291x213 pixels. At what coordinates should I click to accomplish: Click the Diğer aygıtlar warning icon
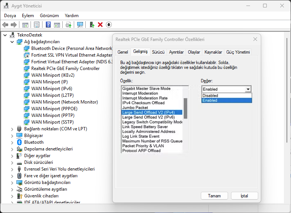click(x=19, y=156)
